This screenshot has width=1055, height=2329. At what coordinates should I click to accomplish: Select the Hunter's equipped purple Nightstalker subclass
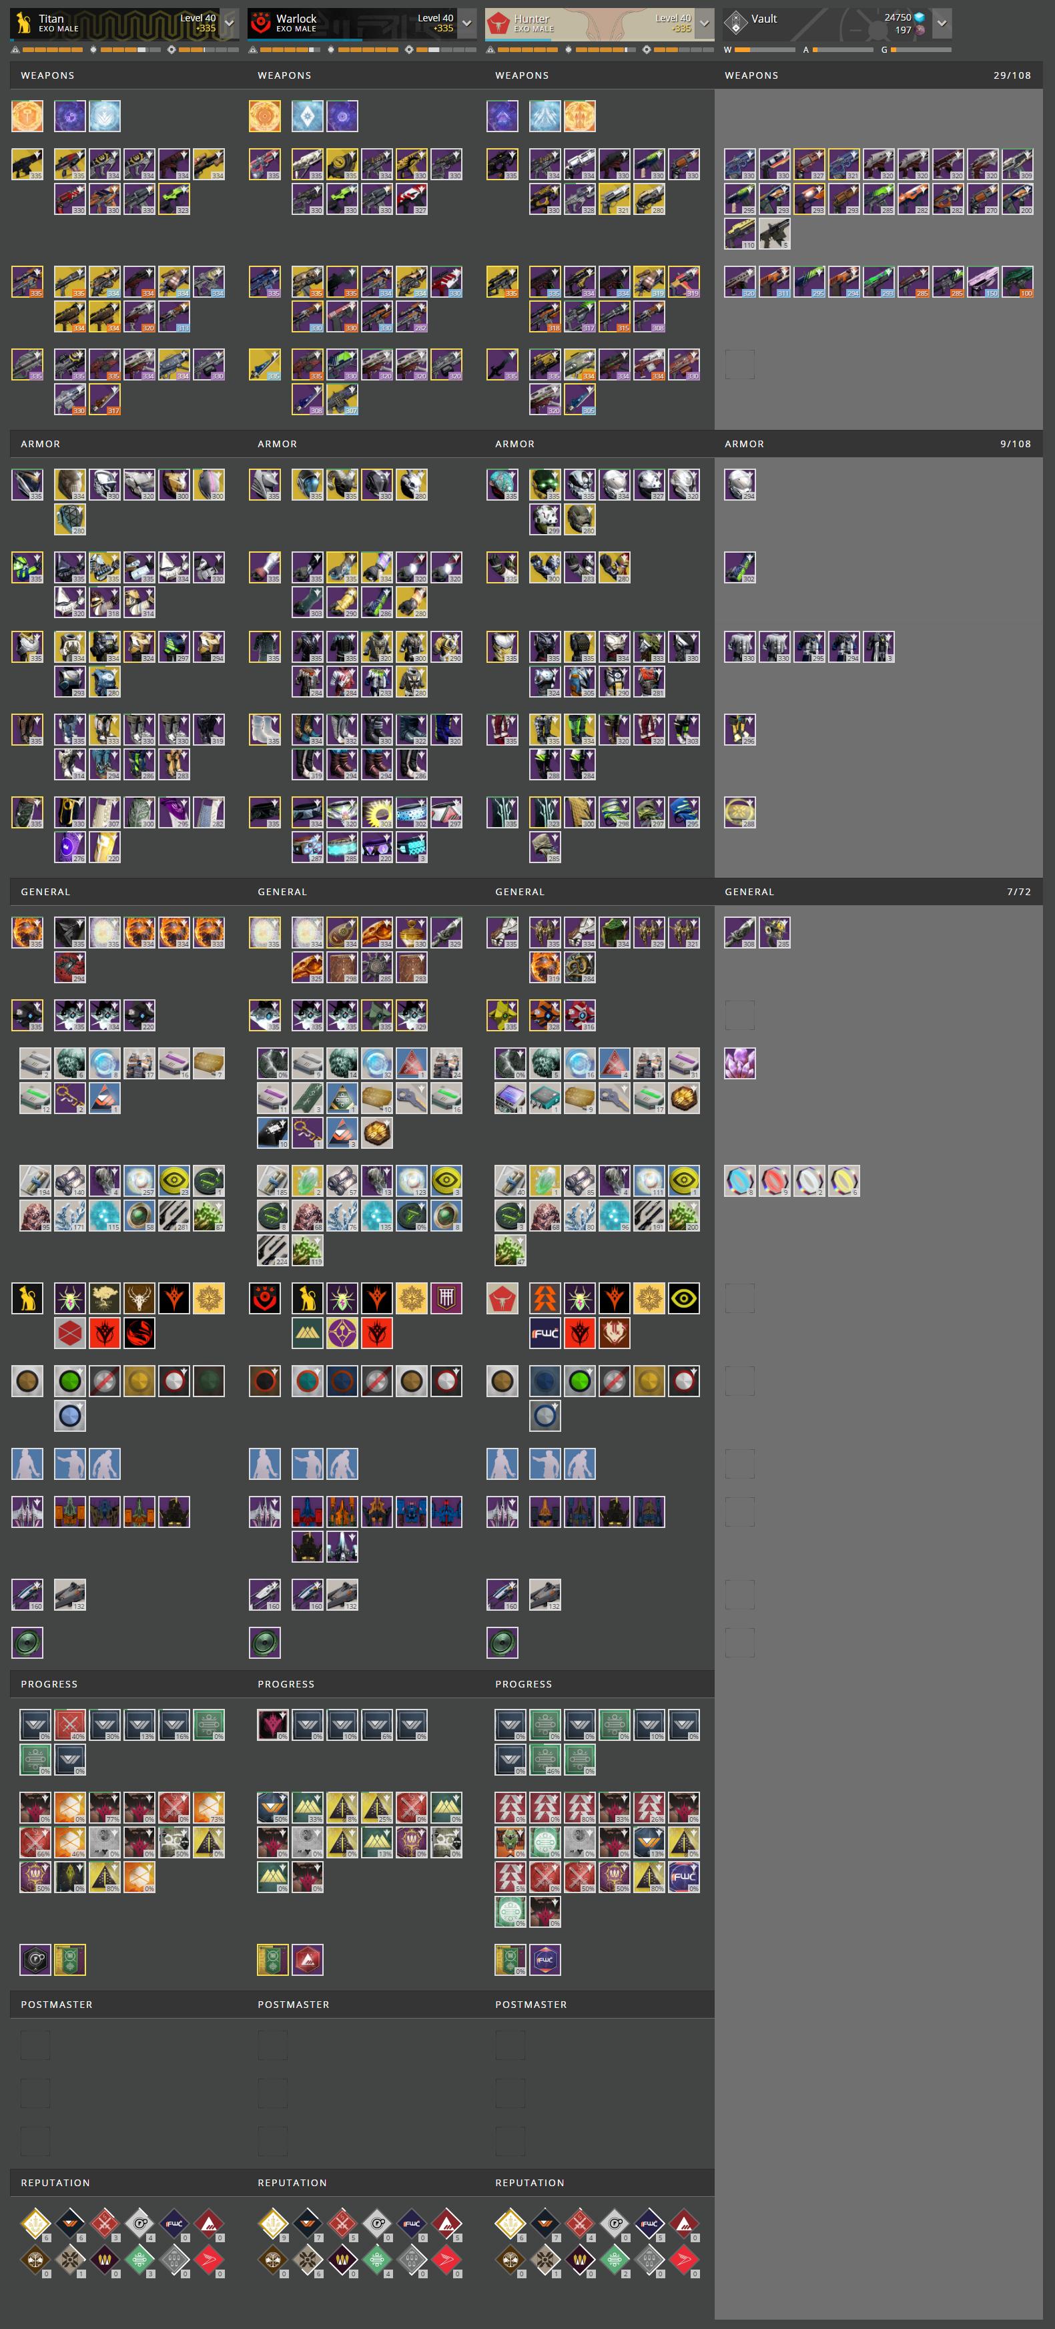point(502,115)
